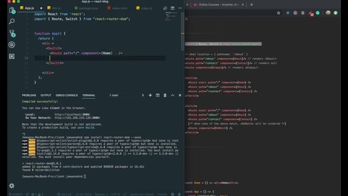Screen dimensions: 348x196
Task: Kill the terminal with the trash icon
Action: point(165,95)
